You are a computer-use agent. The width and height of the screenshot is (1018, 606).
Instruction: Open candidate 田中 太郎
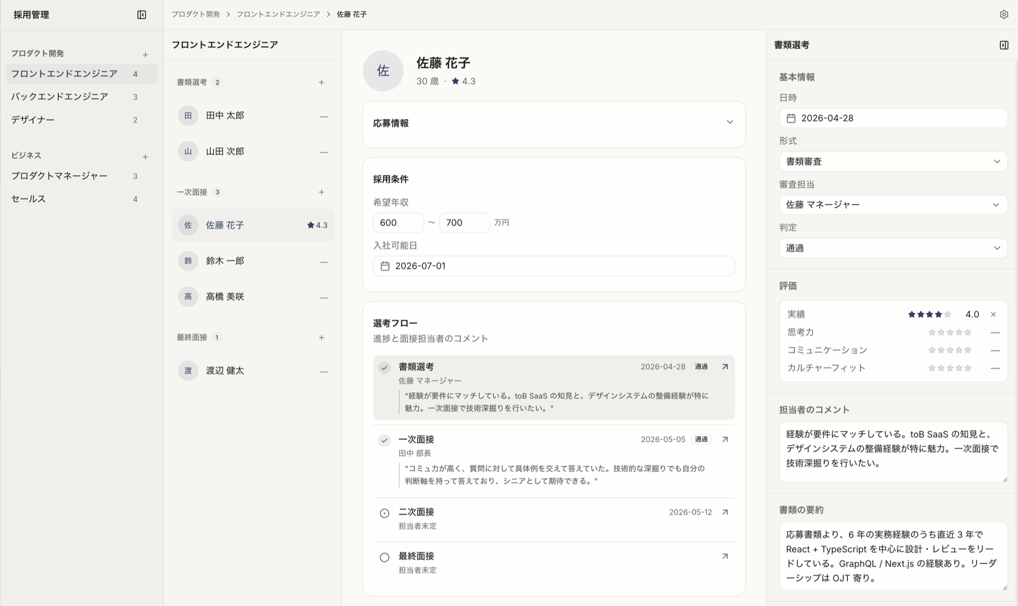[x=253, y=116]
